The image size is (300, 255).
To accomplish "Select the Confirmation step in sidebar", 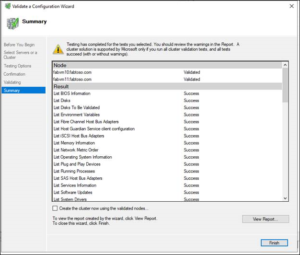I will pos(15,74).
